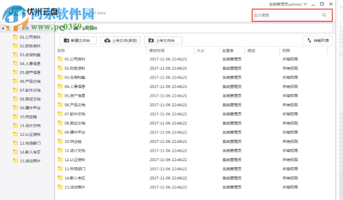The width and height of the screenshot is (343, 200).
Task: Click folder icon of sidebar 14.新人专区
Action: coord(15,152)
